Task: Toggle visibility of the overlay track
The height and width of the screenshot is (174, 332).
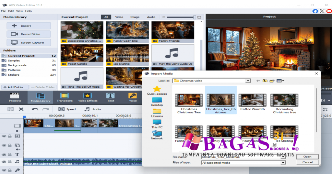Action: pos(4,145)
